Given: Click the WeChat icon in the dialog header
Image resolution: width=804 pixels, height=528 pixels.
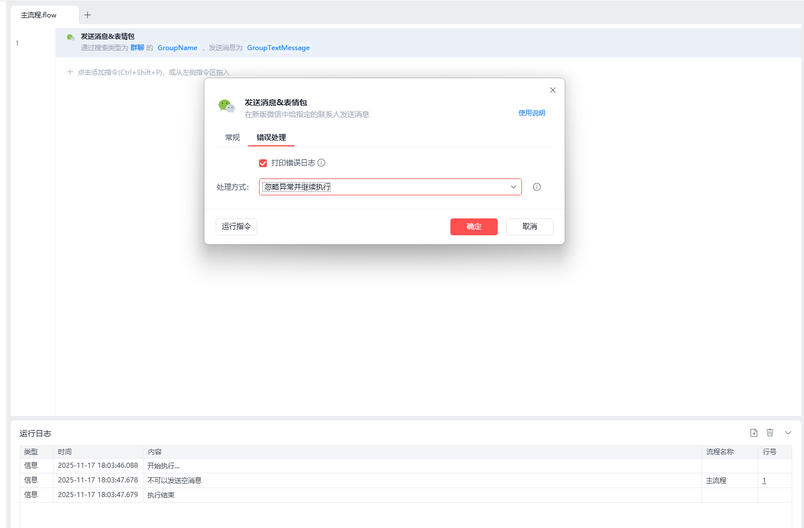Looking at the screenshot, I should tap(226, 106).
